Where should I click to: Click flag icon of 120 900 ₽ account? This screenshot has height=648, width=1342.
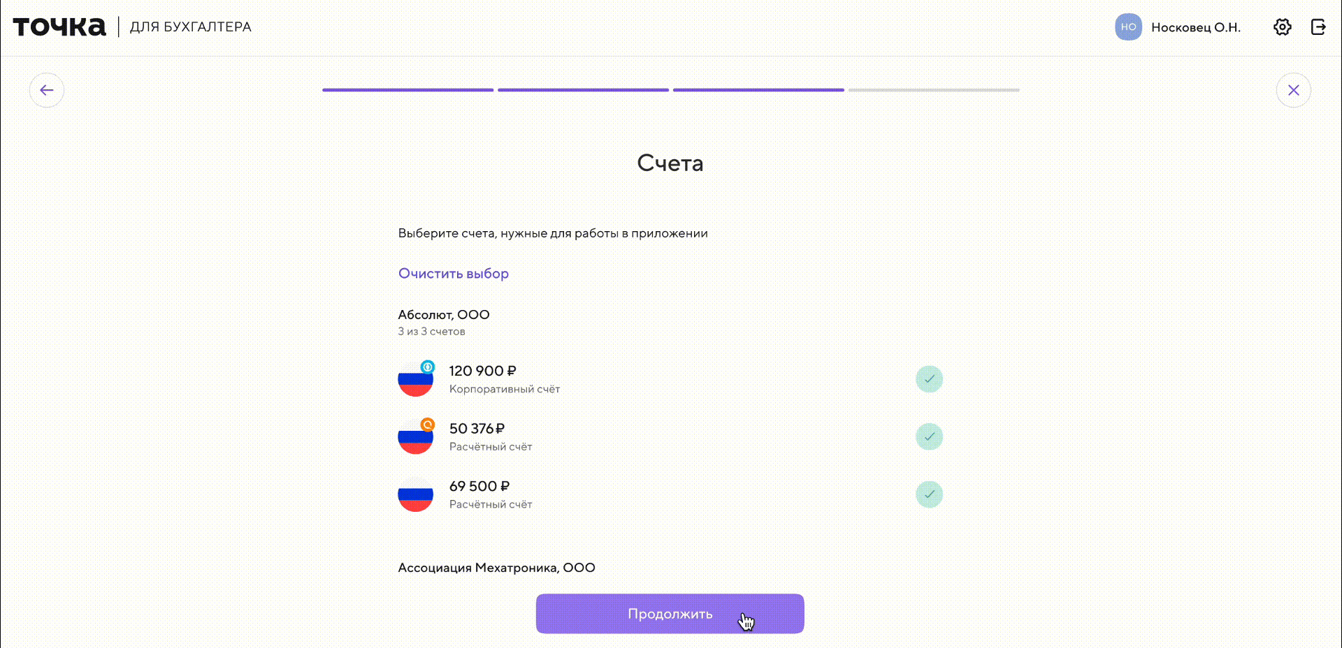(x=415, y=379)
